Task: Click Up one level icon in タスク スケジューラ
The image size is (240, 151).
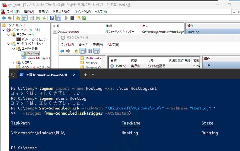Action: (76, 51)
